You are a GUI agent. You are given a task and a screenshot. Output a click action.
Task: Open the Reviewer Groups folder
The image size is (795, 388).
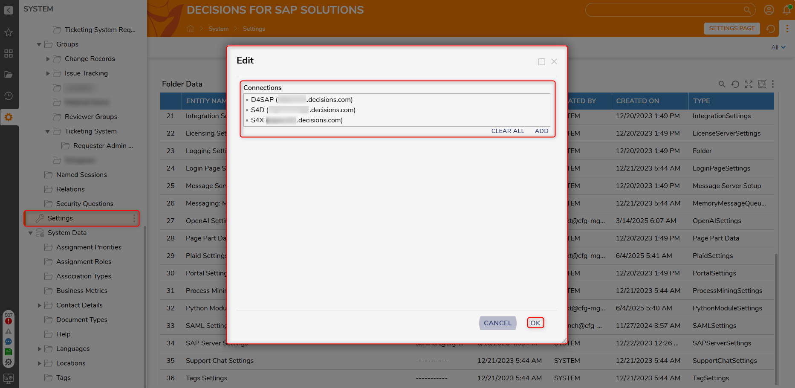click(x=91, y=117)
